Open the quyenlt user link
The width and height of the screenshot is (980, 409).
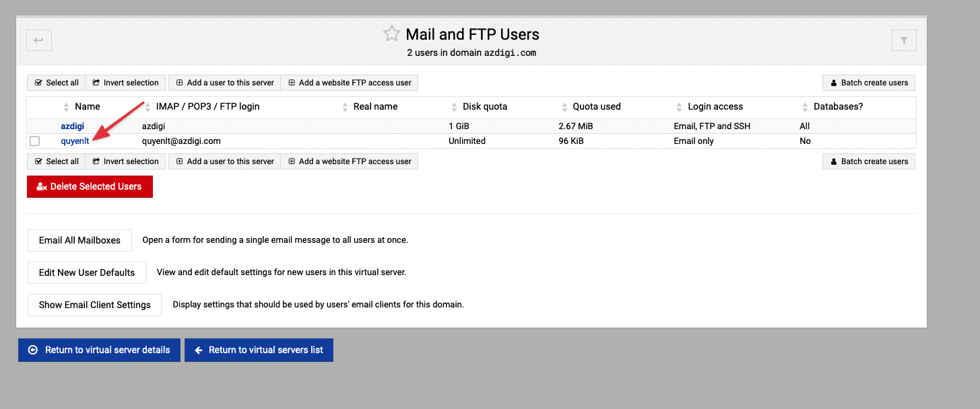75,141
